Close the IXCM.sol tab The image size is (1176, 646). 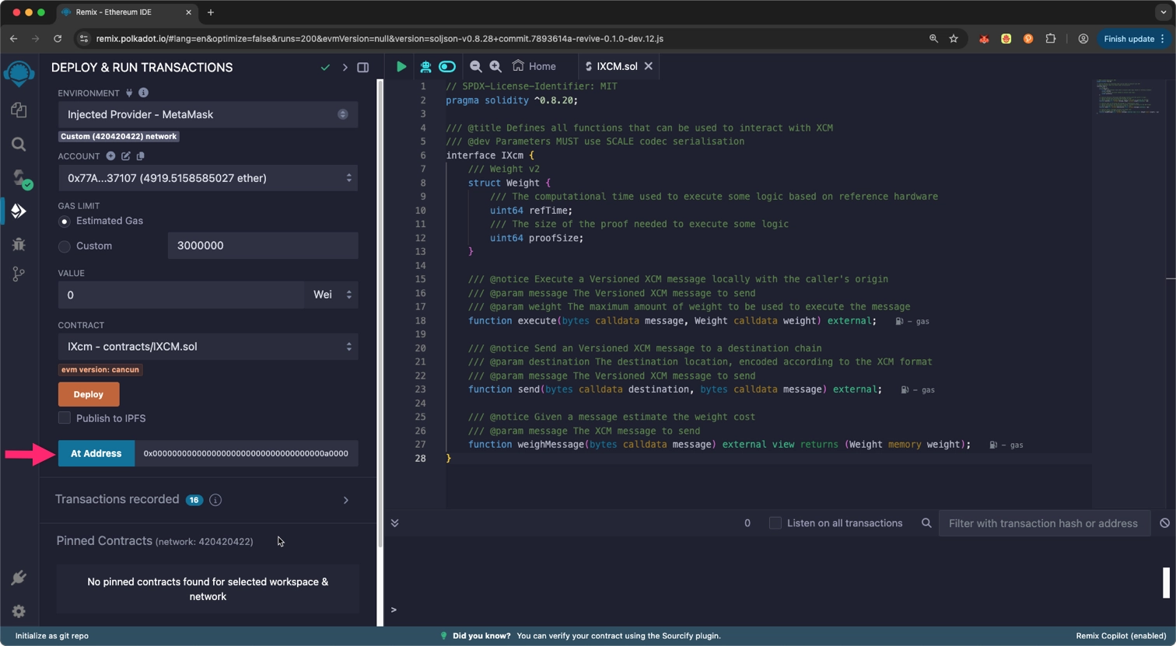coord(649,67)
